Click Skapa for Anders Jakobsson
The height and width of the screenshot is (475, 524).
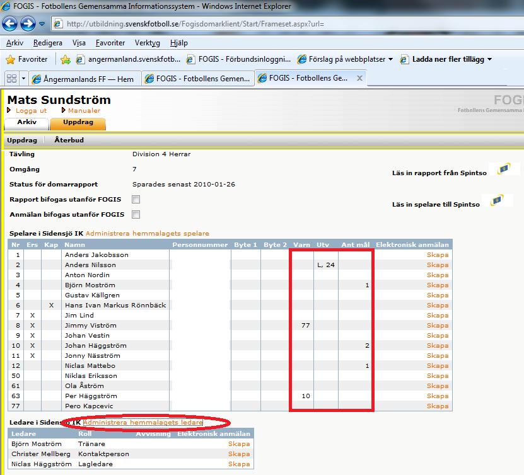coord(438,255)
